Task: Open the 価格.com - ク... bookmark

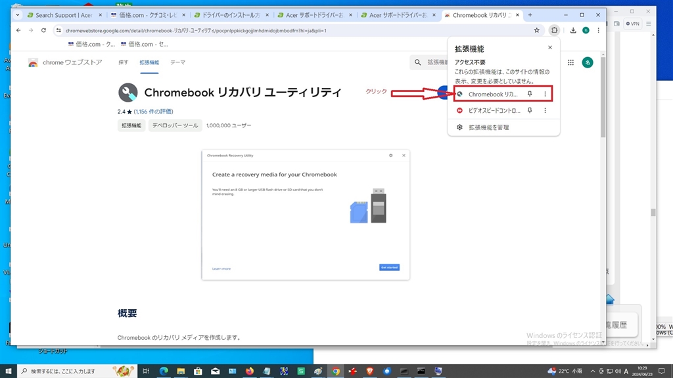Action: coord(91,44)
